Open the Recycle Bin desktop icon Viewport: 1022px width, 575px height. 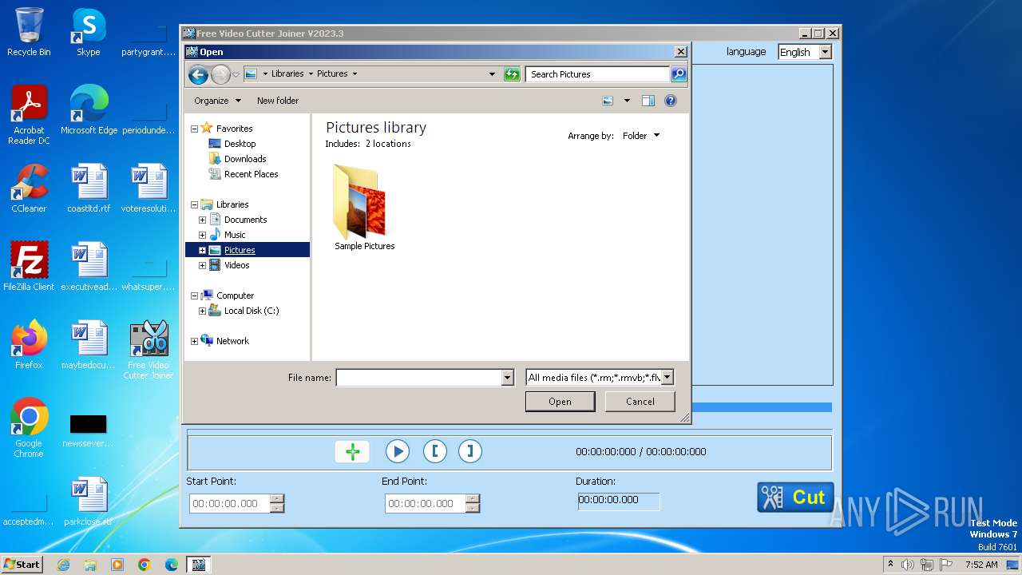pyautogui.click(x=29, y=32)
